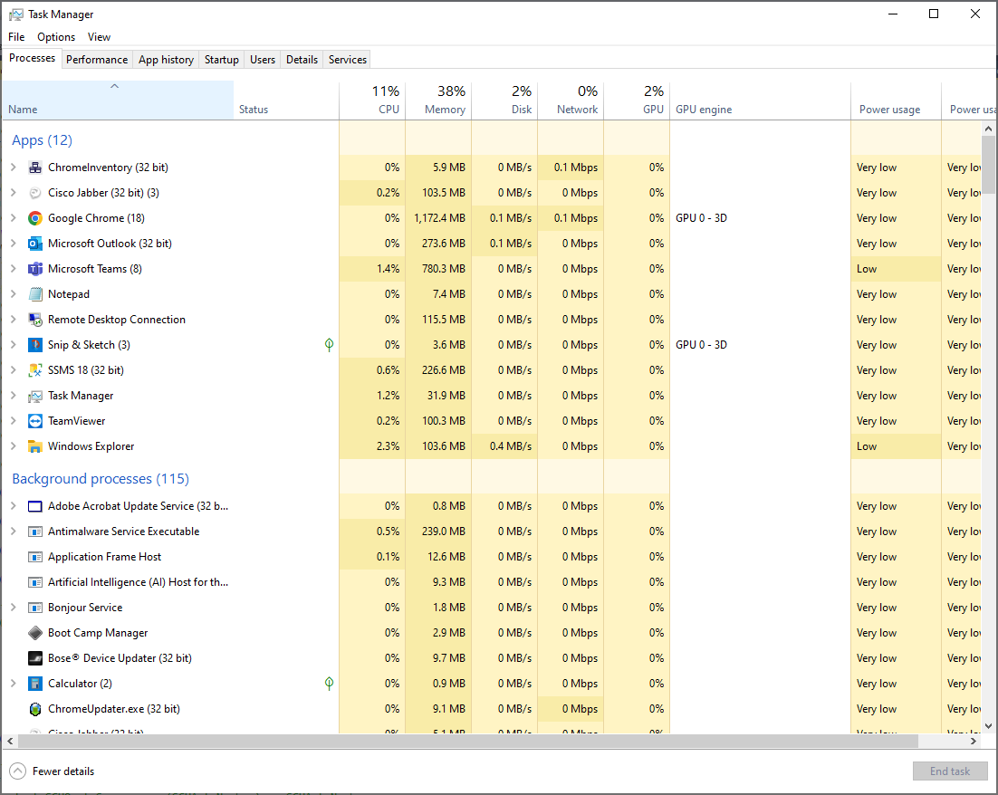Click the Snip & Sketch suspended leaf icon
This screenshot has height=795, width=998.
tap(329, 345)
